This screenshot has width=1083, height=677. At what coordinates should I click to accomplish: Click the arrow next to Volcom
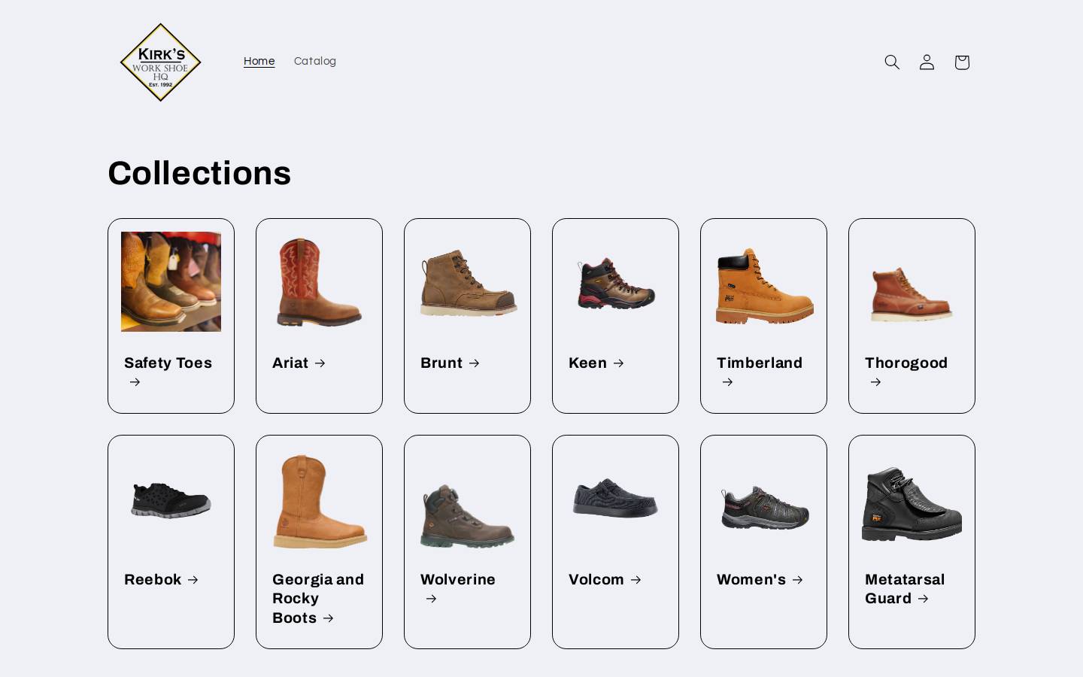(x=636, y=580)
